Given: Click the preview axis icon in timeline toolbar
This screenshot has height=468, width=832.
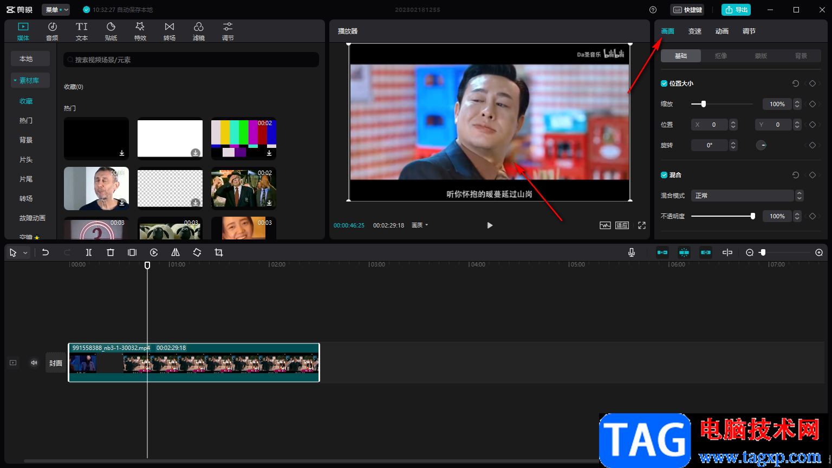Looking at the screenshot, I should point(727,252).
